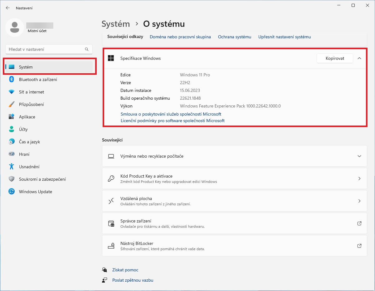Click the Wi-Fi icon for Síť a internet
The width and height of the screenshot is (375, 291).
tap(12, 92)
